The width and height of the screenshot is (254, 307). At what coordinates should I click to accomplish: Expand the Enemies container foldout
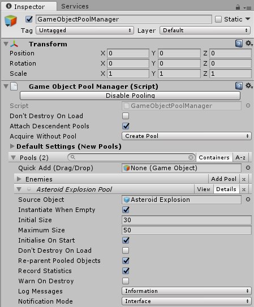19,179
